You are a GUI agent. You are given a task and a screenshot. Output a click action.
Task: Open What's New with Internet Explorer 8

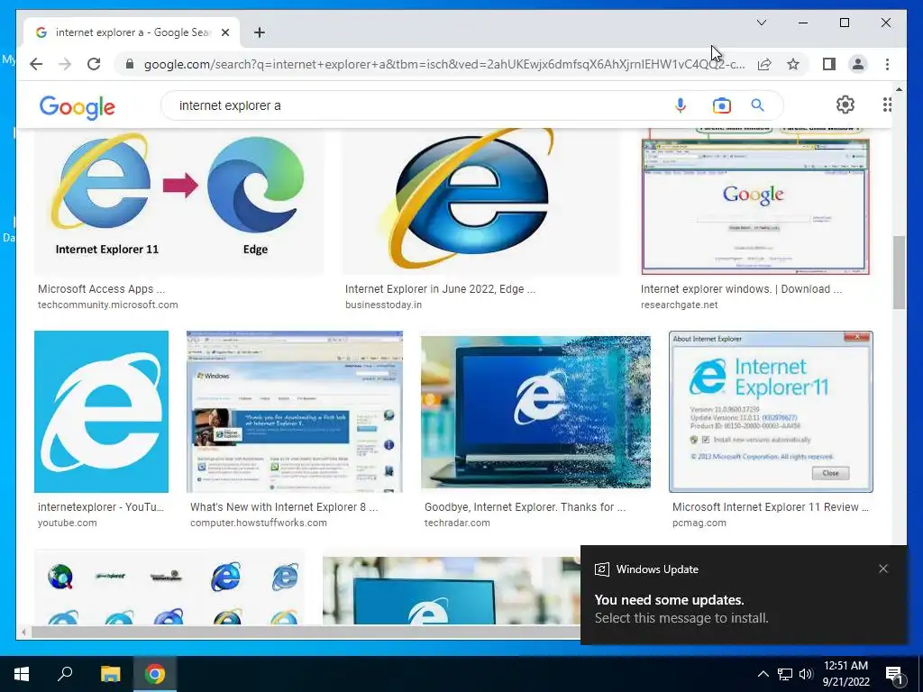coord(284,507)
